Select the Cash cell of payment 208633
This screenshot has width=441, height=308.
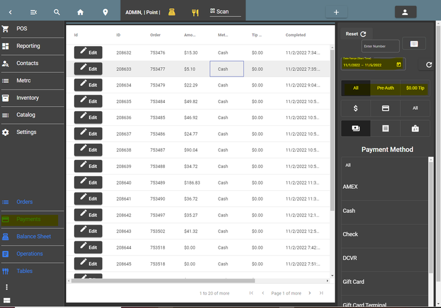[x=227, y=69]
